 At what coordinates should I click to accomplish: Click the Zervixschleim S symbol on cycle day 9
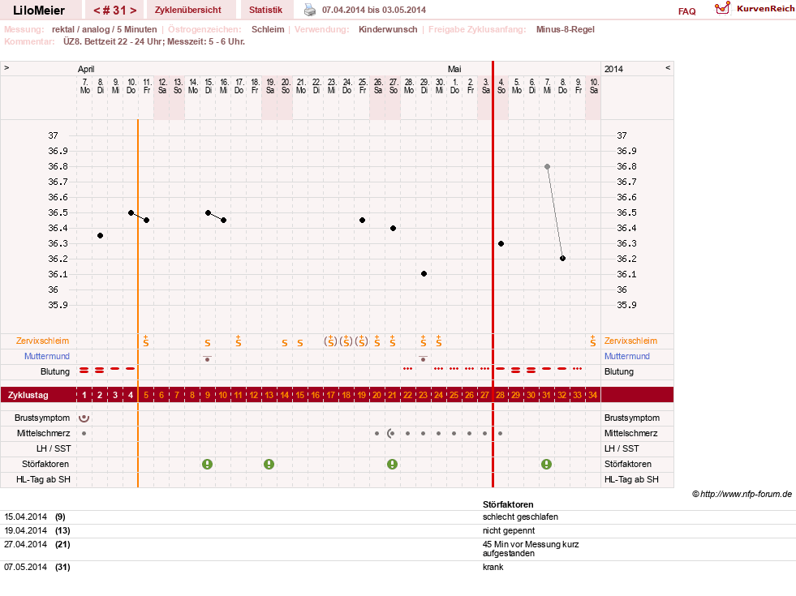tap(208, 343)
